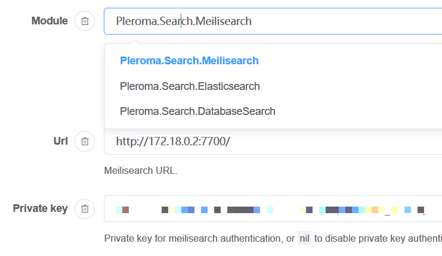Click the Url field label
The image size is (442, 256).
(60, 142)
